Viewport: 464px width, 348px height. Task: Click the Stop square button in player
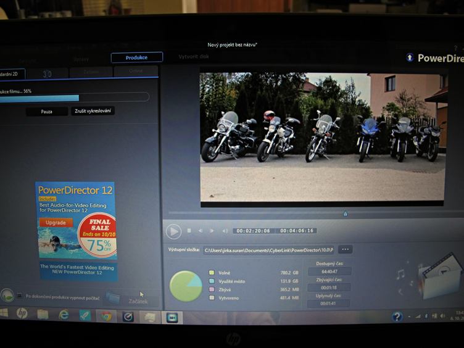[189, 231]
